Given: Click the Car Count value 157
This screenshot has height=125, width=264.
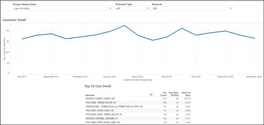Looking at the screenshot, I should click(x=165, y=98).
